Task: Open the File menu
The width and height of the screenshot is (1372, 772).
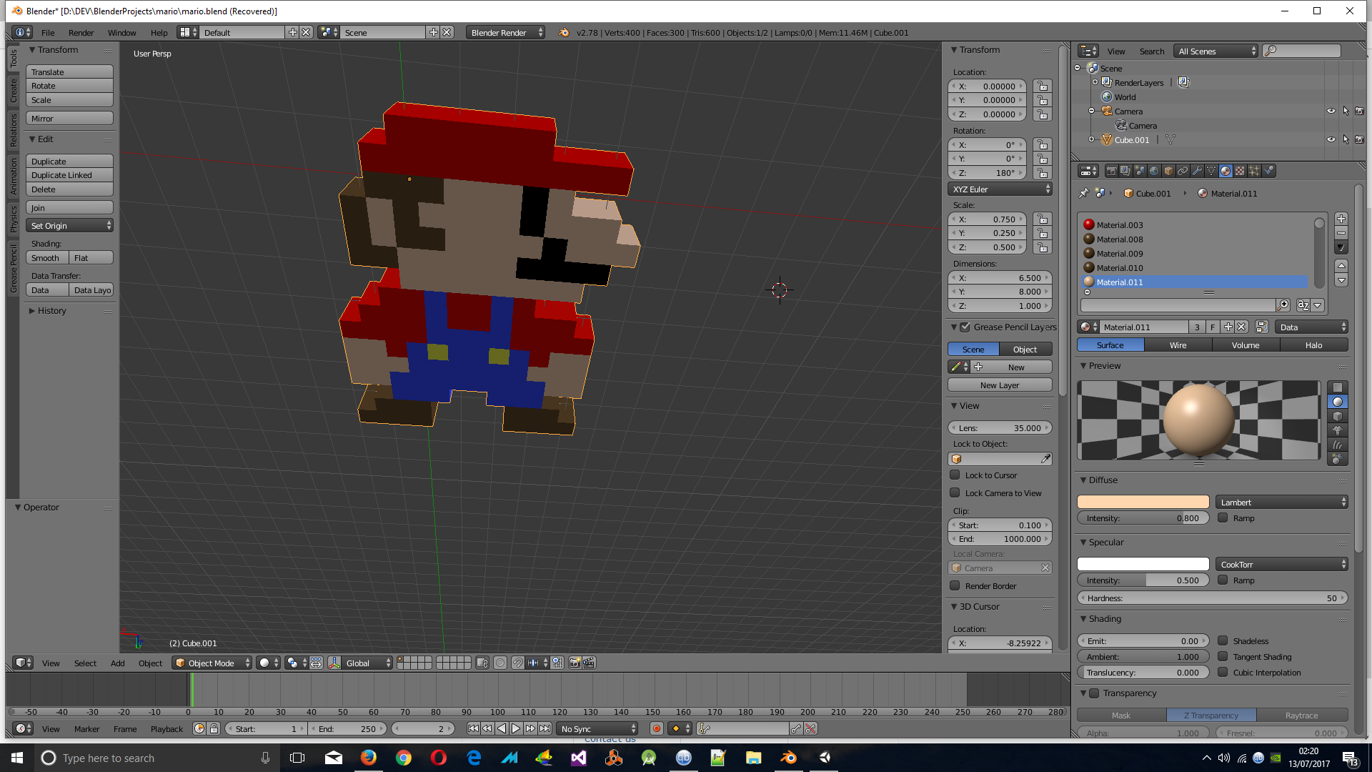Action: [48, 32]
